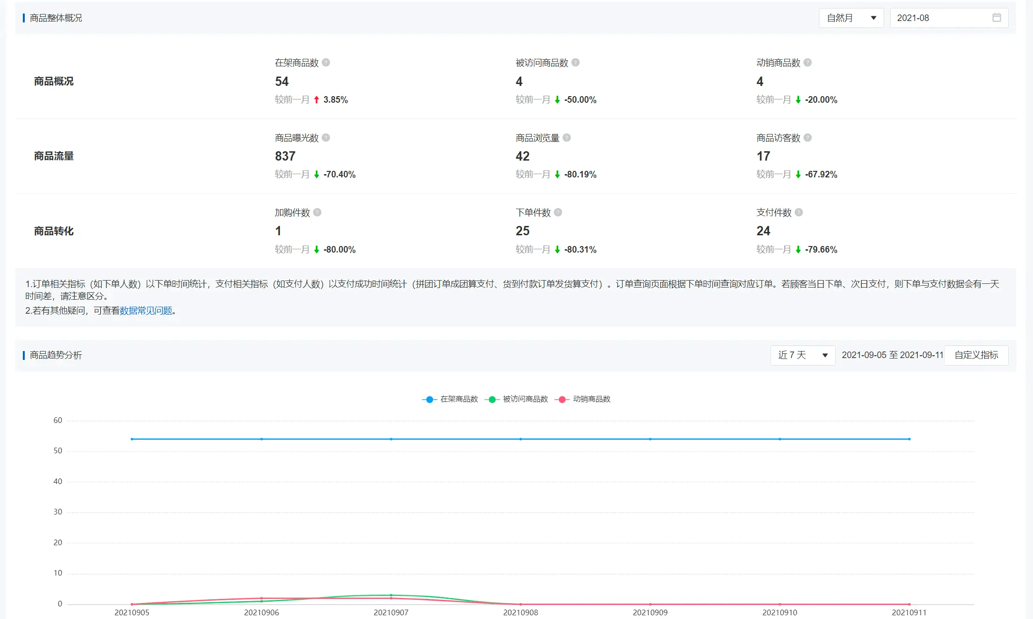This screenshot has width=1033, height=619.
Task: Open the 自然月 period dropdown
Action: tap(851, 18)
